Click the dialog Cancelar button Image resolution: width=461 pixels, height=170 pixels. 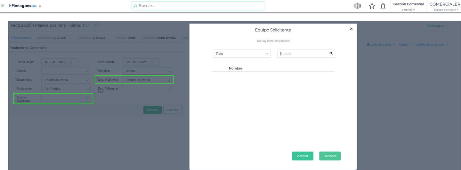click(330, 156)
